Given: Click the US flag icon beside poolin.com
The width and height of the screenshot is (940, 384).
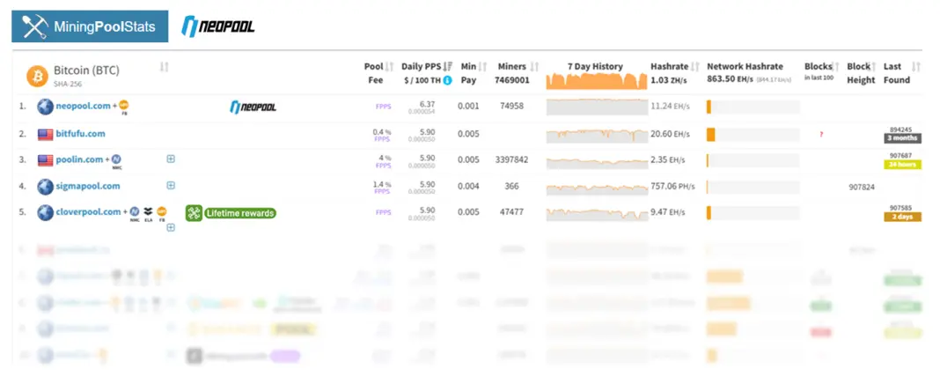Looking at the screenshot, I should [46, 160].
